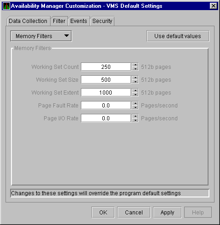Image resolution: width=220 pixels, height=225 pixels.
Task: Decrease Working Set Extent with down arrow
Action: (135, 95)
